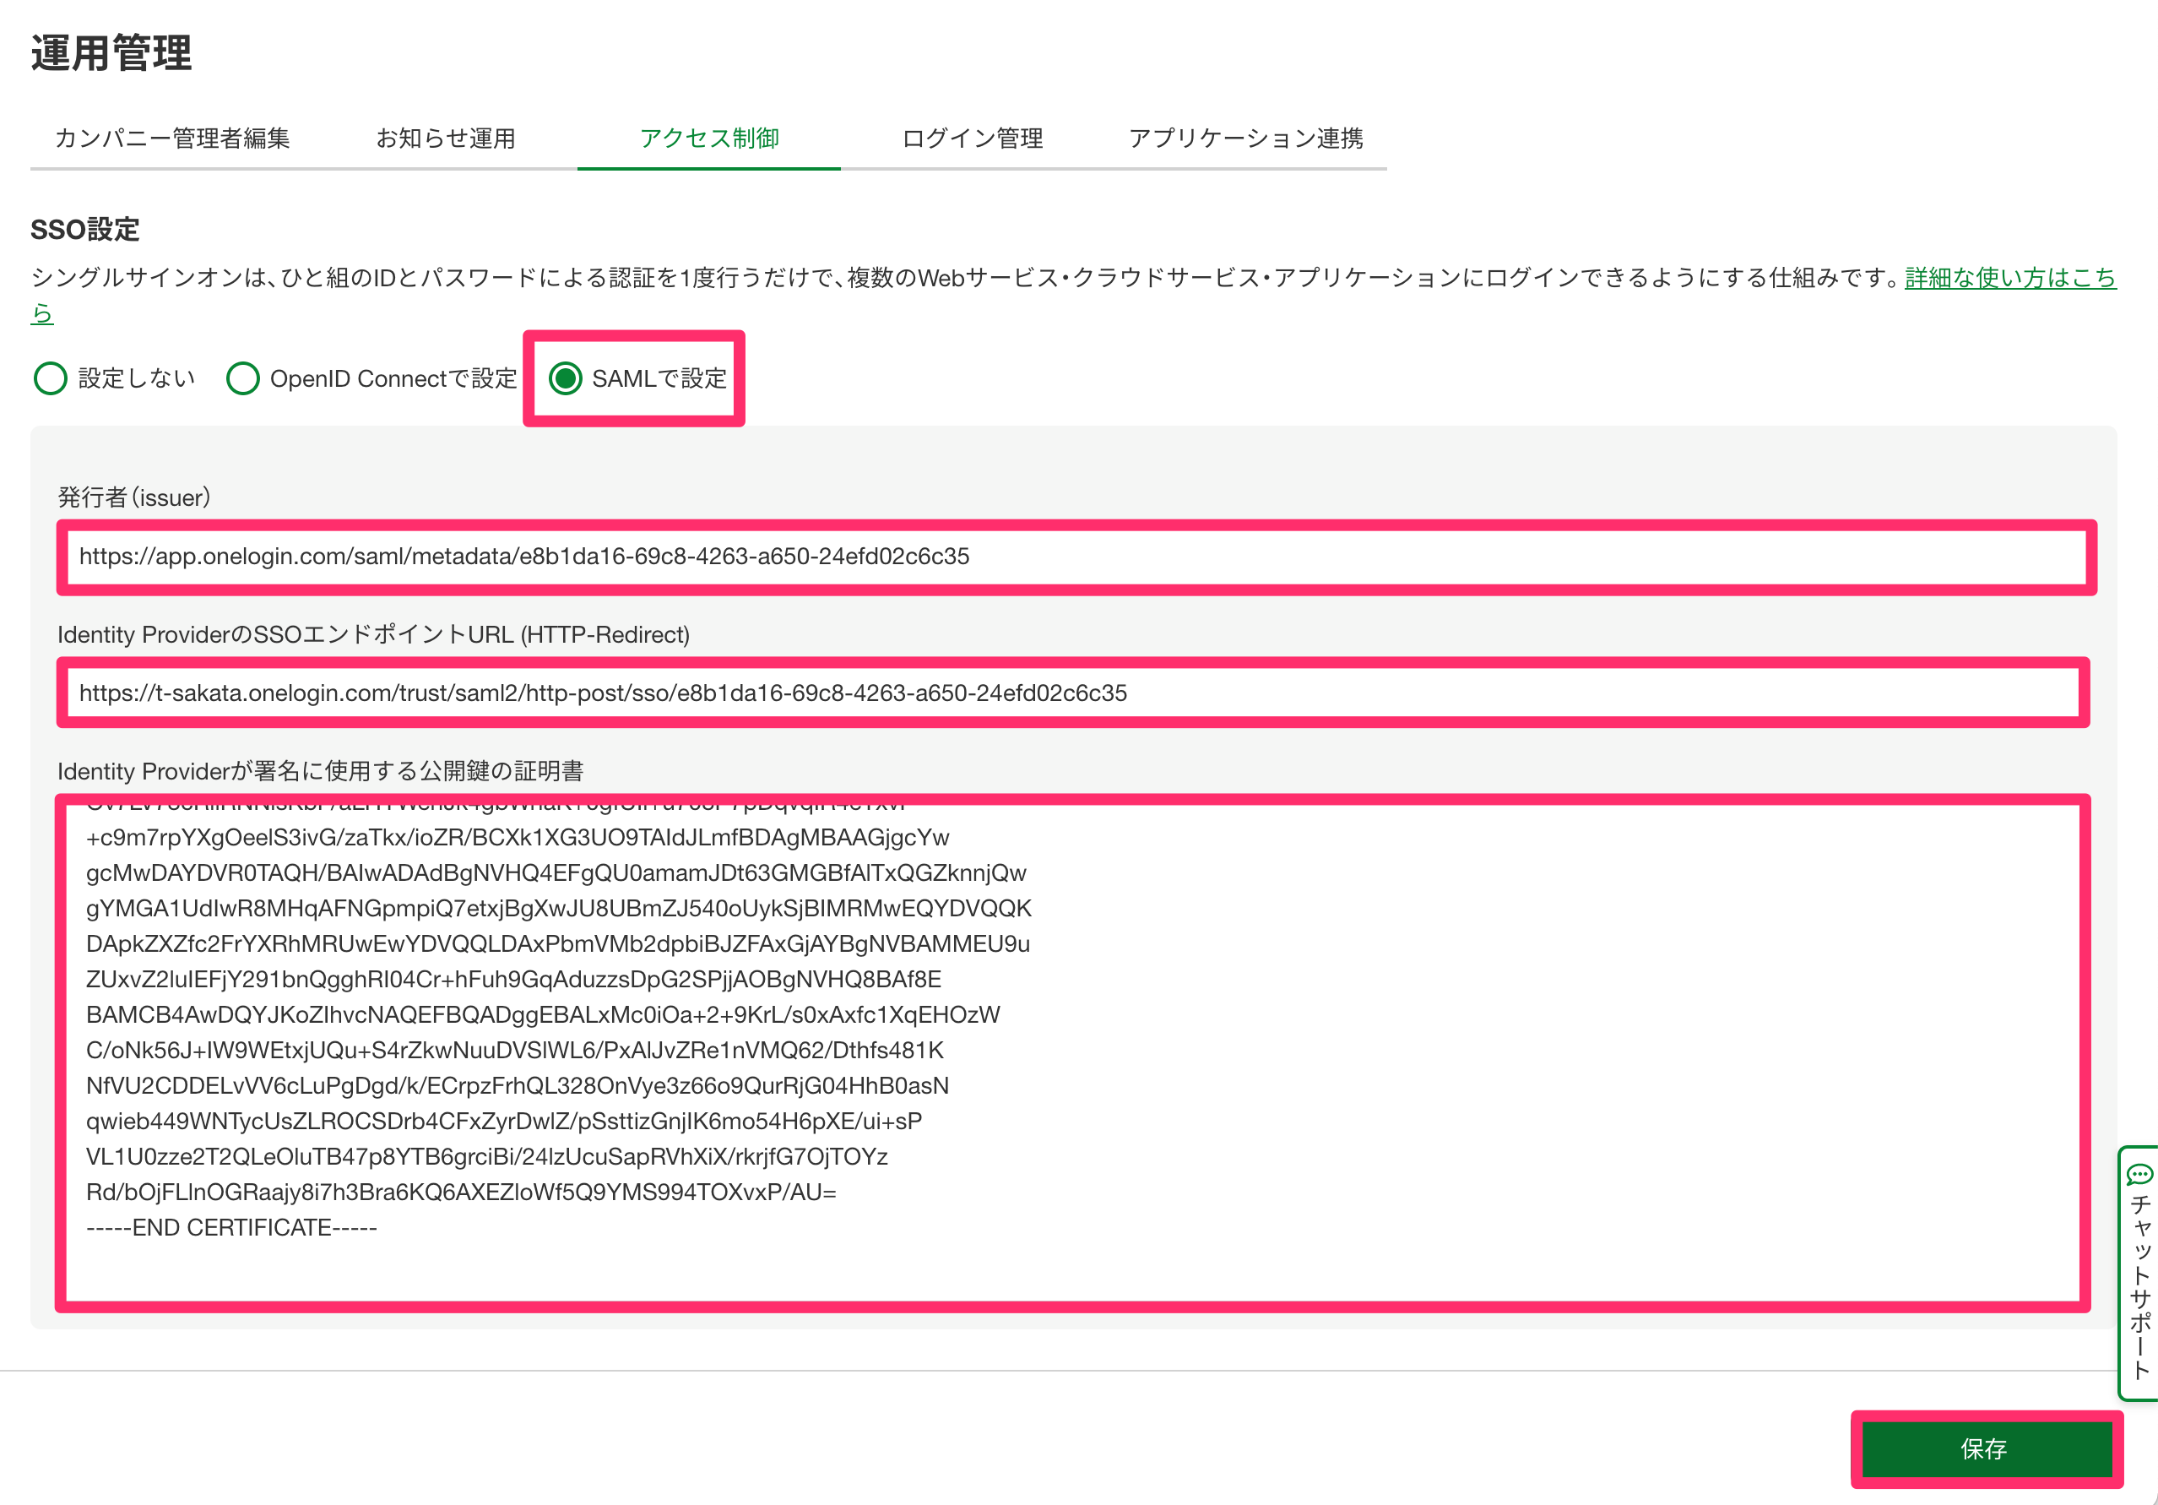Click certificate line starting with gcMwDAYDVR0TAQH

click(x=556, y=873)
